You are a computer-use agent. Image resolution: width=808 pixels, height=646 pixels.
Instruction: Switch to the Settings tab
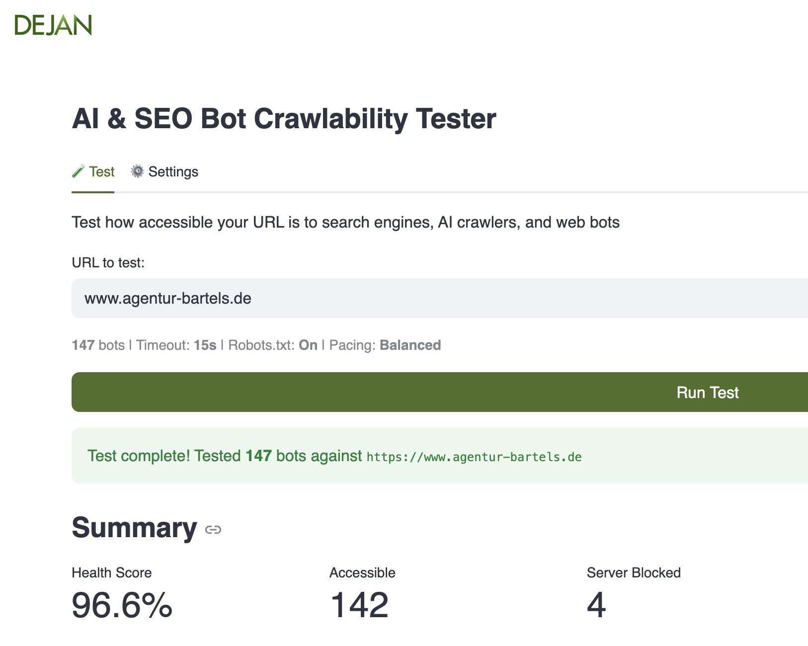click(x=172, y=171)
